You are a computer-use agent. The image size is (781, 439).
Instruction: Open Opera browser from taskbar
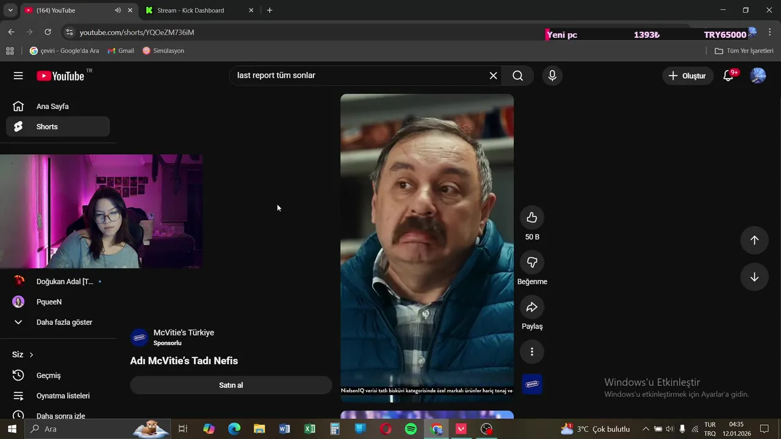point(386,429)
